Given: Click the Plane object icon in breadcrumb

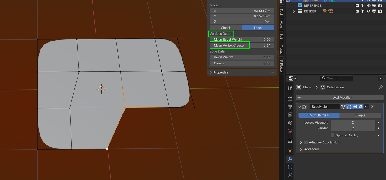Looking at the screenshot, I should coord(299,87).
